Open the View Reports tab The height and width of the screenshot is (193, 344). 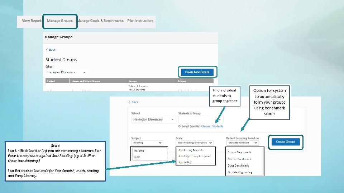coord(32,21)
